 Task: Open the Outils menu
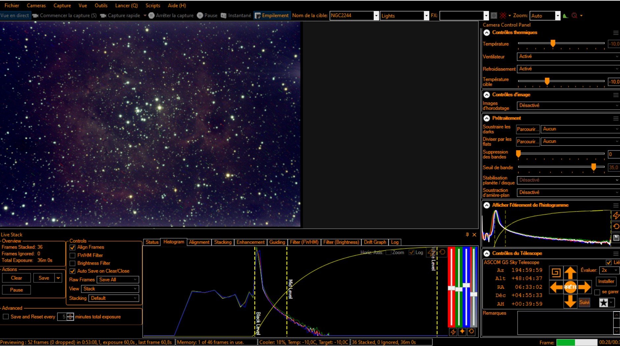101,6
